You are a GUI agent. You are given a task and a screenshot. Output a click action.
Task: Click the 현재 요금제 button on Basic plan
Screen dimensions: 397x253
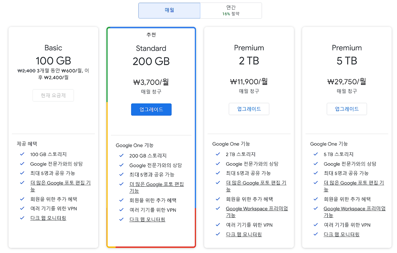click(x=53, y=95)
